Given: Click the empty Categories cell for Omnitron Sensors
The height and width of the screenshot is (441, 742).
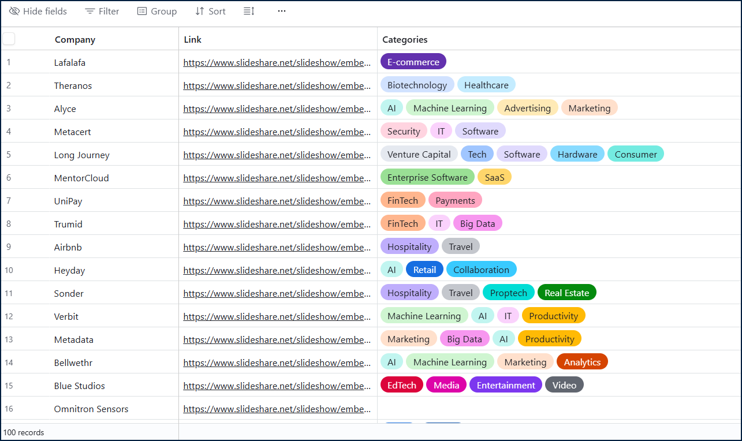Looking at the screenshot, I should tap(559, 409).
